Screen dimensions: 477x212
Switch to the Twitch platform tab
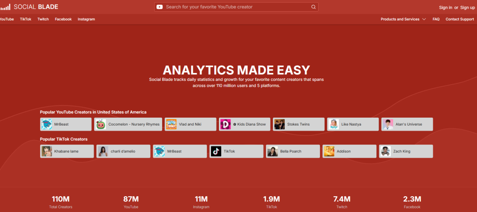tap(43, 19)
